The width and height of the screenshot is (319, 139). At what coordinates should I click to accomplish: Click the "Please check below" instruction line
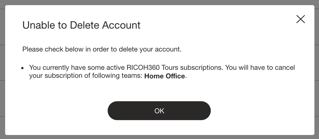click(x=102, y=49)
